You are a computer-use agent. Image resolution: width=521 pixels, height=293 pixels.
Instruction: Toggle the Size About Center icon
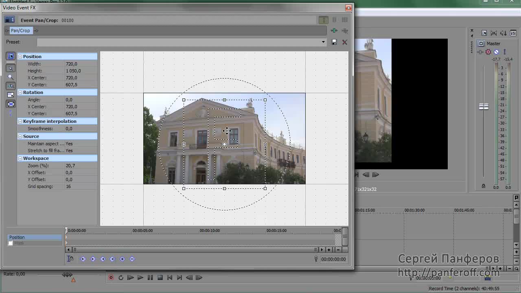tap(11, 104)
